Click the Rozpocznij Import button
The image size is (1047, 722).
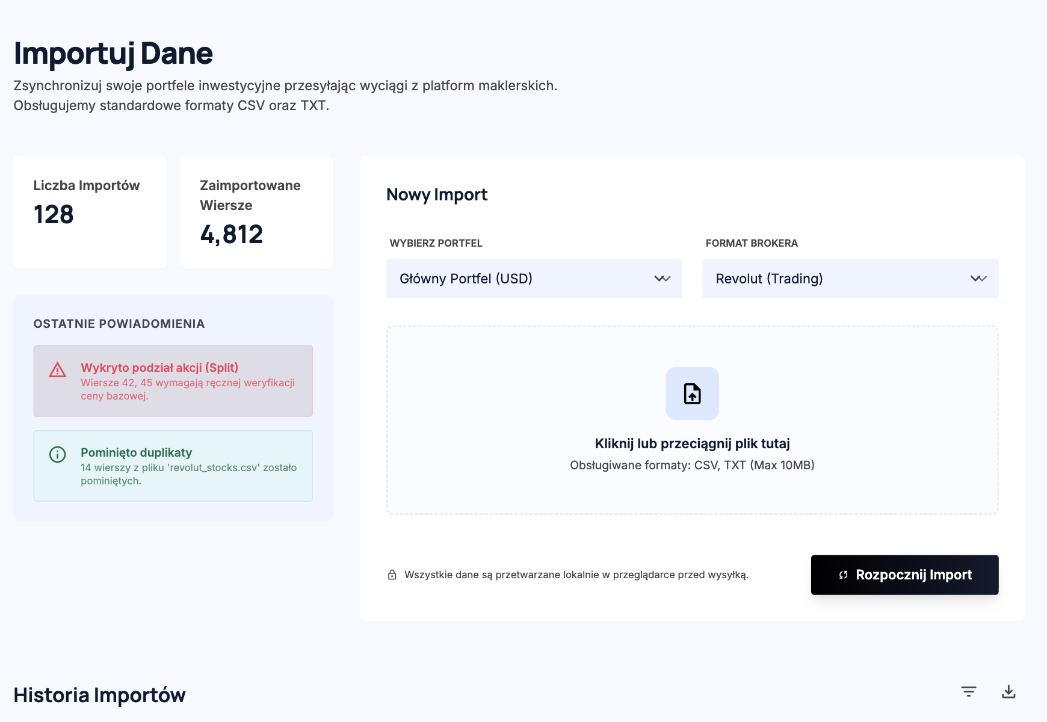click(904, 575)
